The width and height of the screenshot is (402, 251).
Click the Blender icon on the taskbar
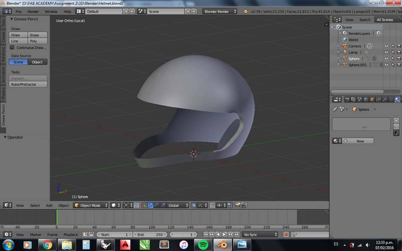222,245
